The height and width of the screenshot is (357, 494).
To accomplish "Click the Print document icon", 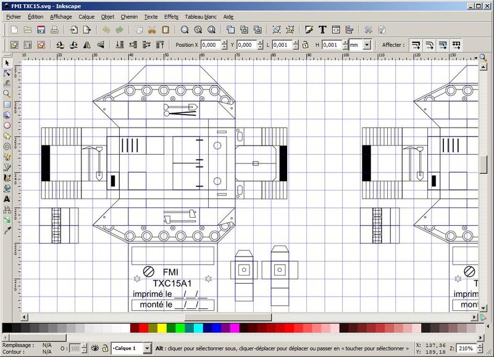I will click(54, 30).
